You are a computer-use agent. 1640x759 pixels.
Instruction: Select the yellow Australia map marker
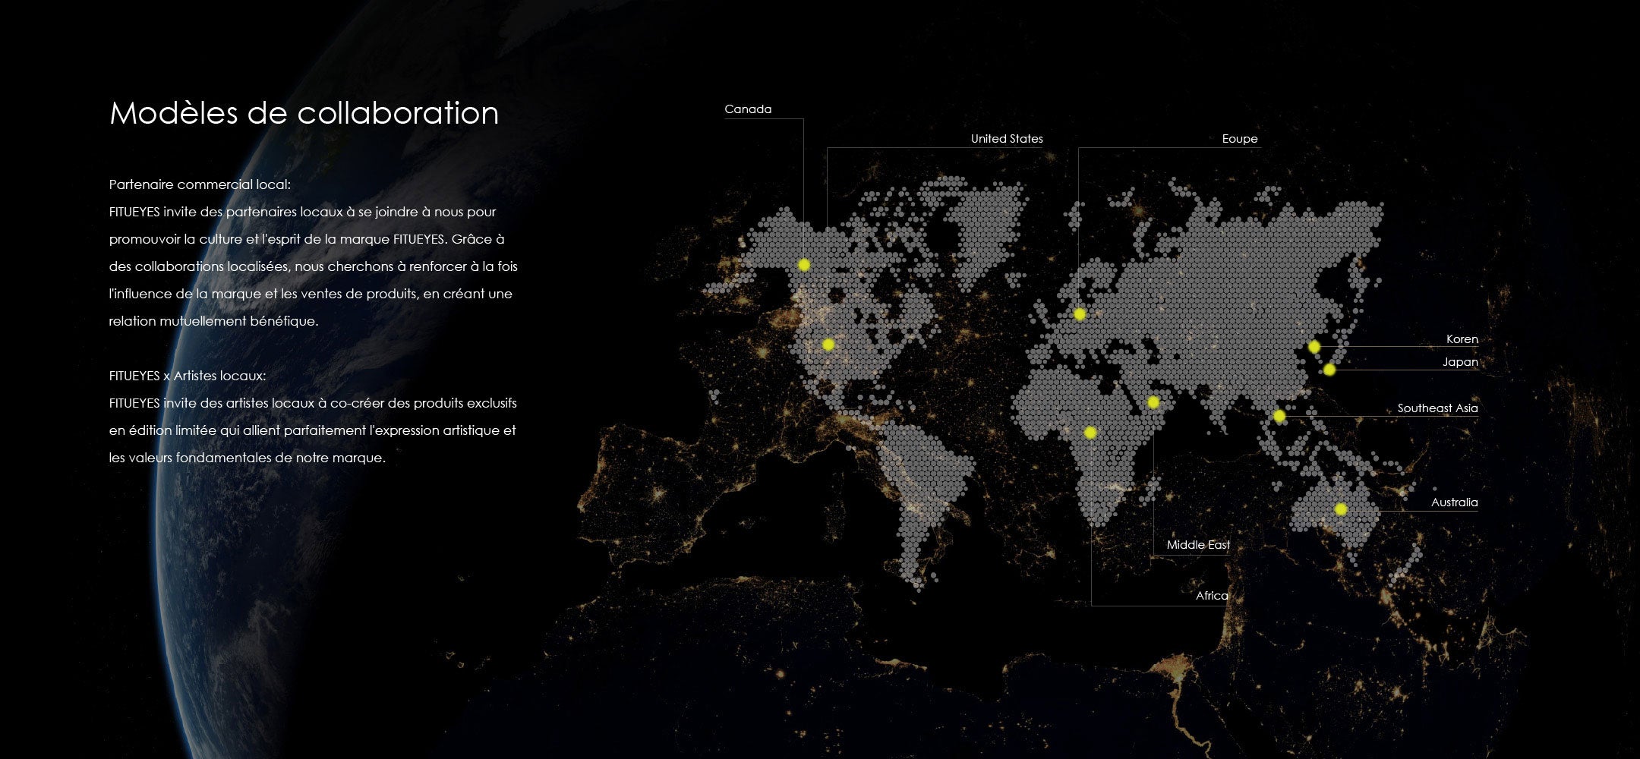click(1341, 509)
